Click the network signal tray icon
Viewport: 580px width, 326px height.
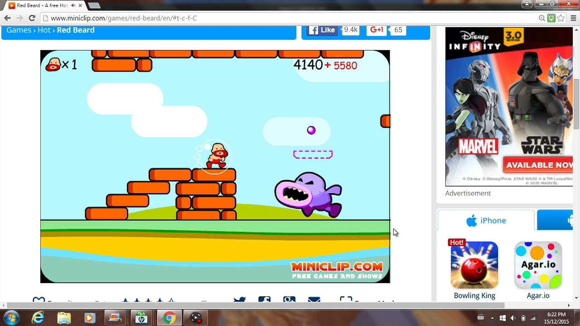[533, 318]
